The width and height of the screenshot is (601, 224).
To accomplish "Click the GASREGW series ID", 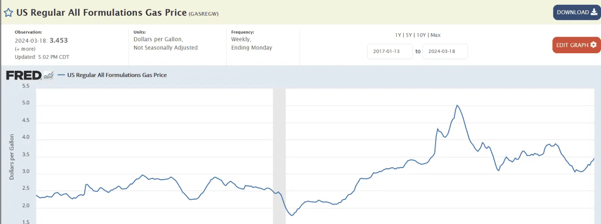I will 203,14.
